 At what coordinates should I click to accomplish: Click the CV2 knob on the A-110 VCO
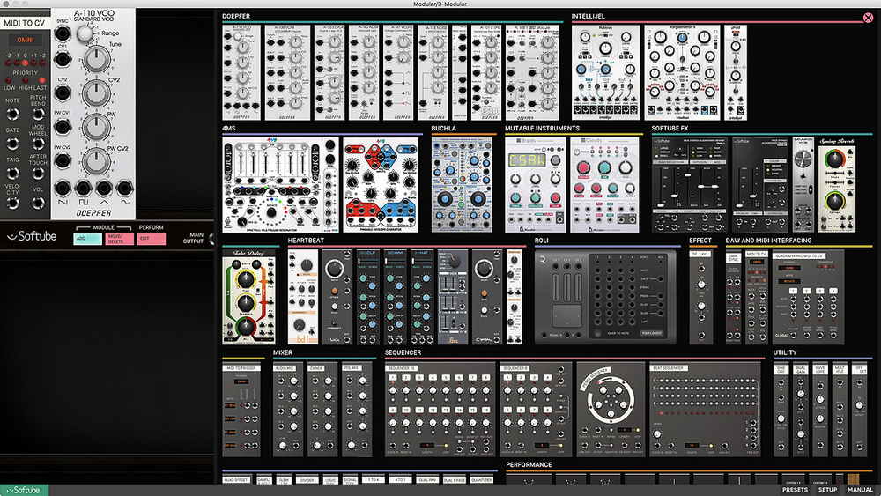[x=96, y=93]
